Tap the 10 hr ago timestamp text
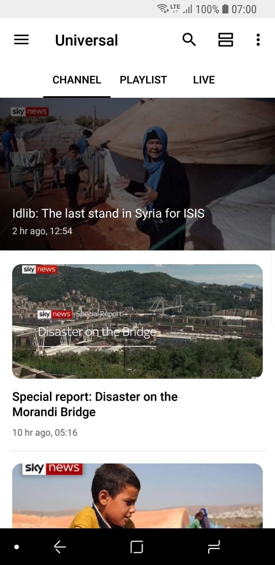Screen dimensions: 275x565 coord(45,432)
